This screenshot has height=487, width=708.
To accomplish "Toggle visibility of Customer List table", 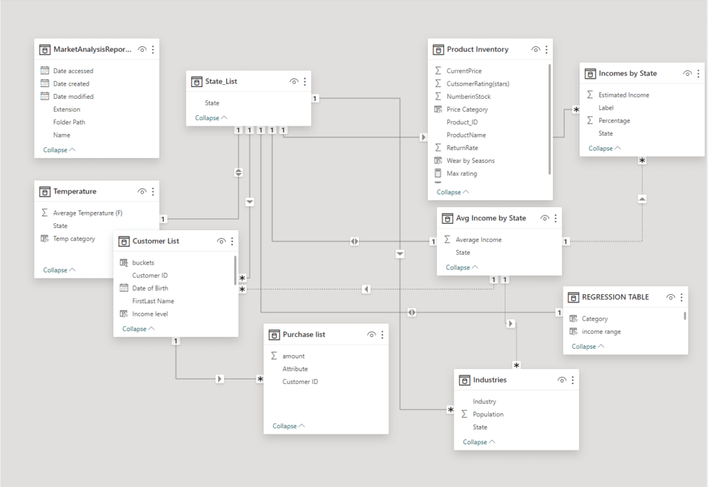I will pos(221,241).
